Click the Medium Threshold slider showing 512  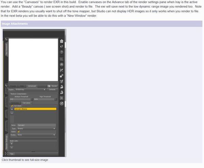[x=20, y=99]
